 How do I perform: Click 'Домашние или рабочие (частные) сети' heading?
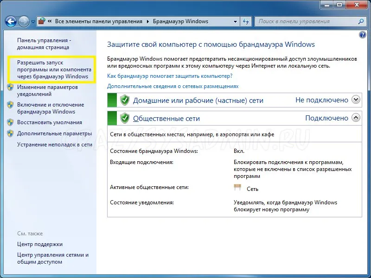(x=198, y=101)
